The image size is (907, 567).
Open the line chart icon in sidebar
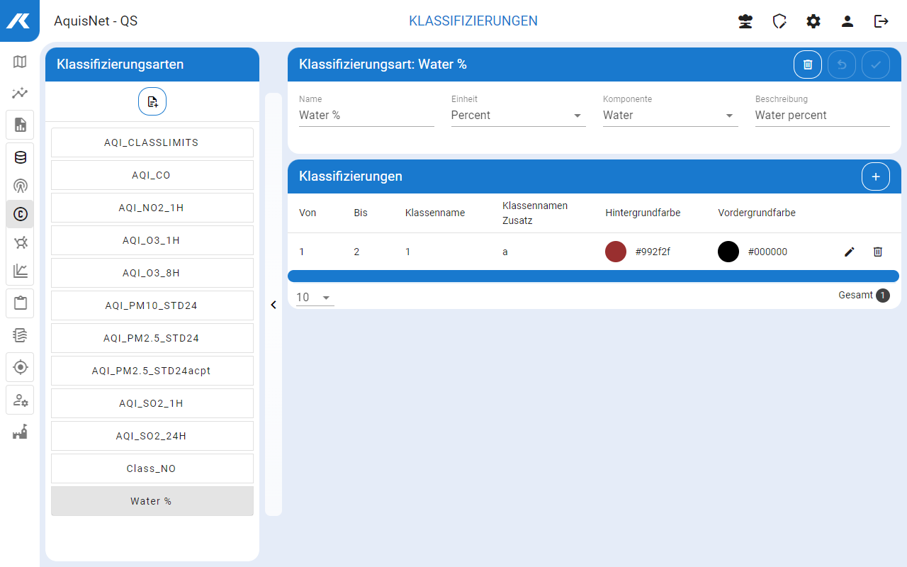tap(20, 270)
